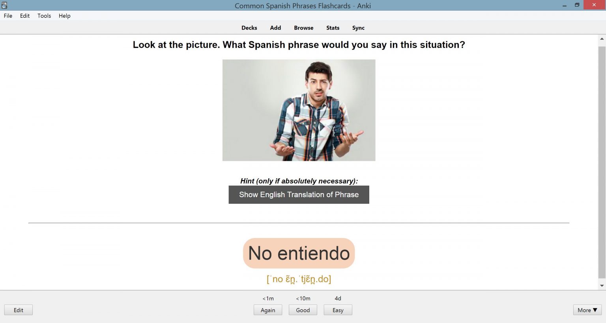
Task: Click the scrollbar up arrow
Action: click(x=602, y=39)
